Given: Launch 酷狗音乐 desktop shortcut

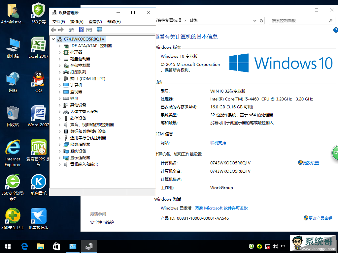Looking at the screenshot, I should point(38,184).
